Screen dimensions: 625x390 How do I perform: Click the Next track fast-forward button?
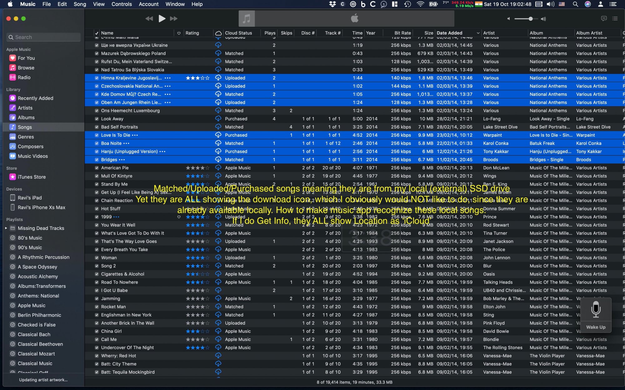(174, 19)
